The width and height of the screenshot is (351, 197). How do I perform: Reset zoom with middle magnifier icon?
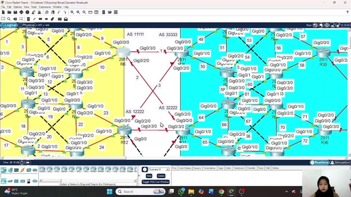tap(78, 12)
